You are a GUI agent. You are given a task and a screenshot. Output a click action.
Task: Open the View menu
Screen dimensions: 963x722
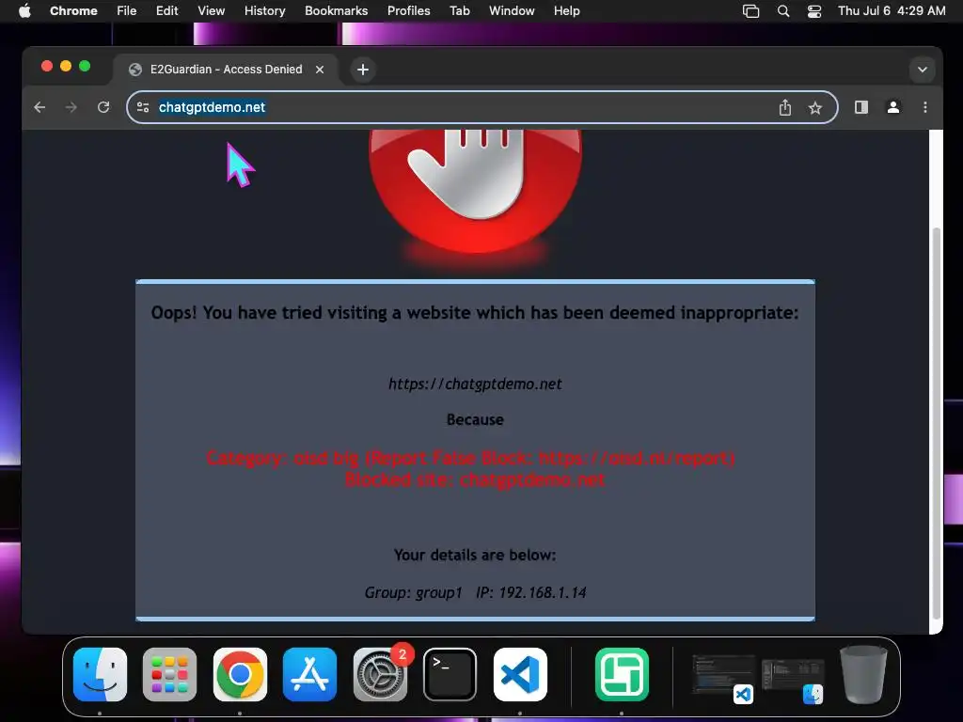(211, 10)
